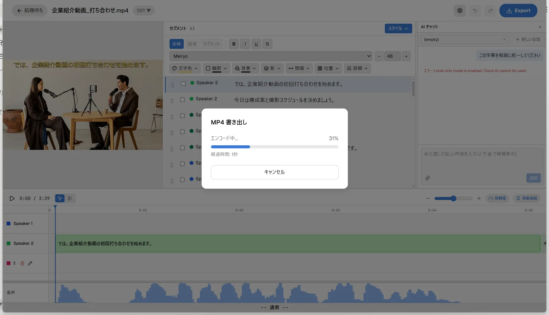Toggle the 自動追従 button
549x315 pixels.
coord(527,198)
